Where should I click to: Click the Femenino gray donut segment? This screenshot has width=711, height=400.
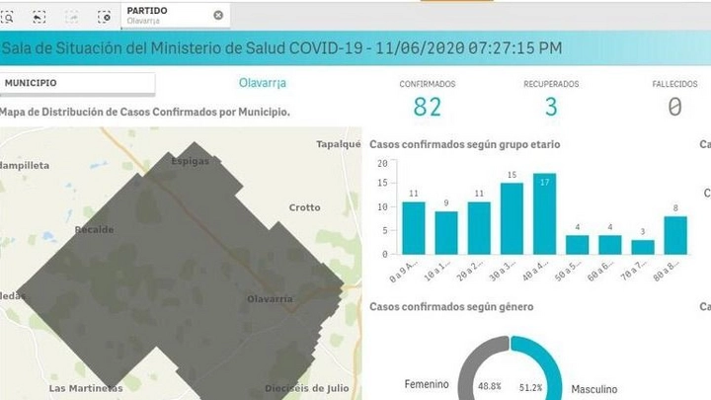472,362
